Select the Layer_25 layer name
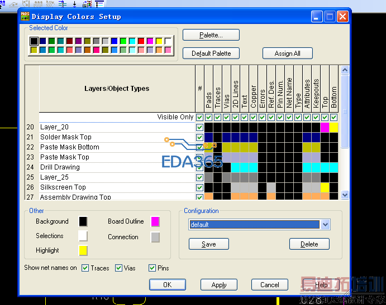 (x=54, y=177)
